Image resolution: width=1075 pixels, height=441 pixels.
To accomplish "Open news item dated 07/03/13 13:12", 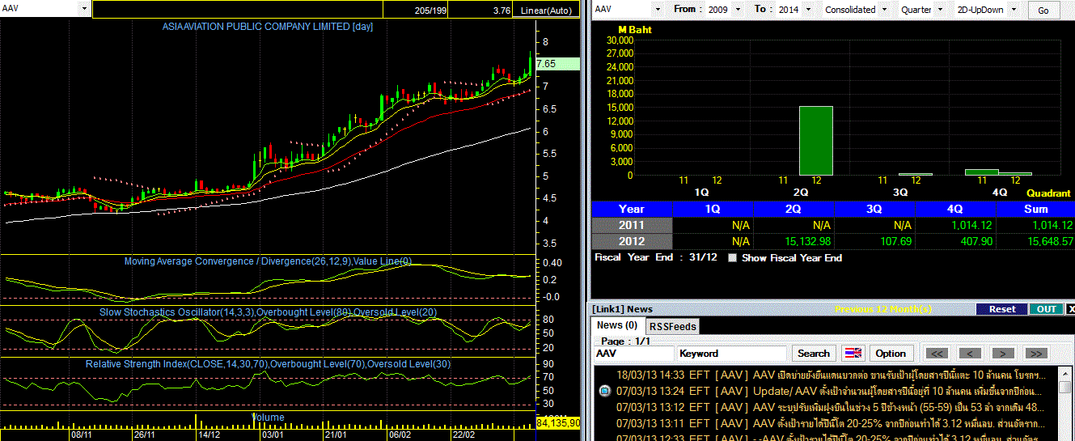I will point(830,408).
